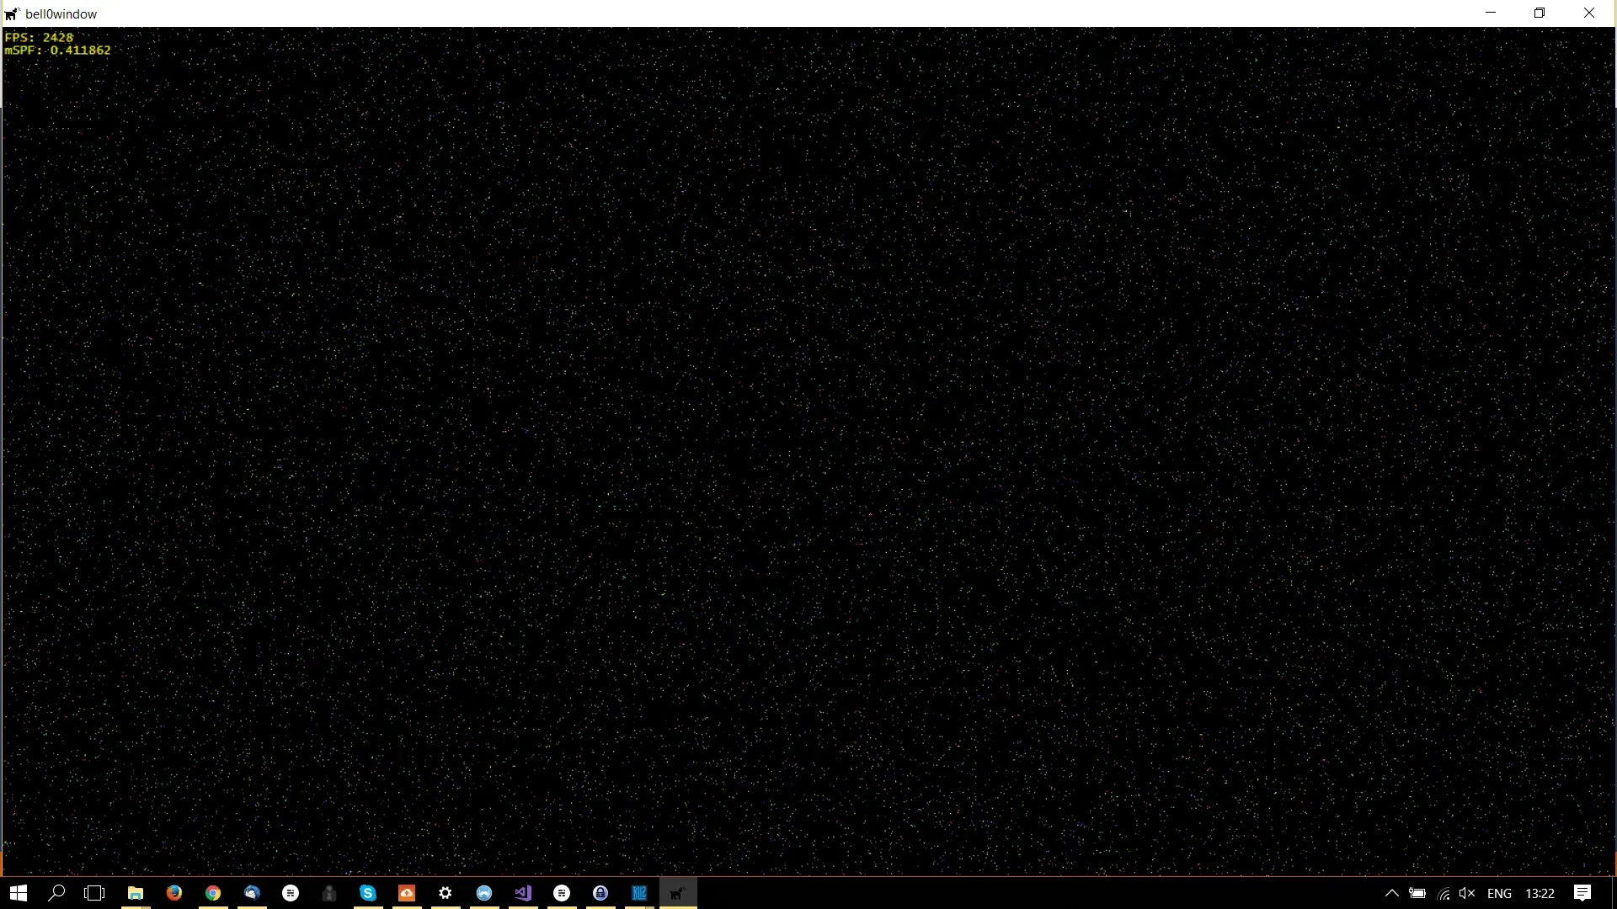Screen dimensions: 1617x909
Task: Open the Action Center notifications icon
Action: coord(1582,893)
